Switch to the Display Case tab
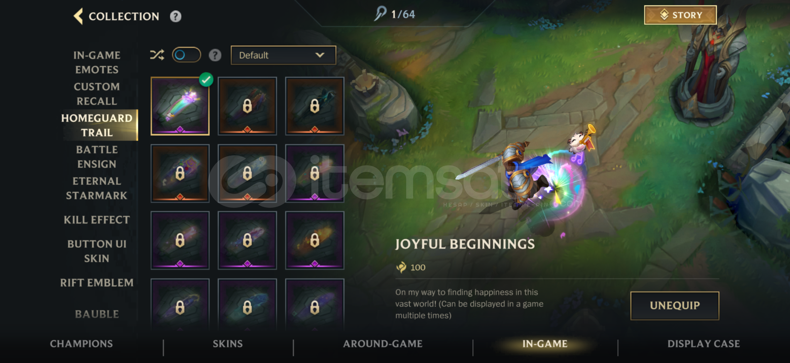This screenshot has width=790, height=363. 704,344
